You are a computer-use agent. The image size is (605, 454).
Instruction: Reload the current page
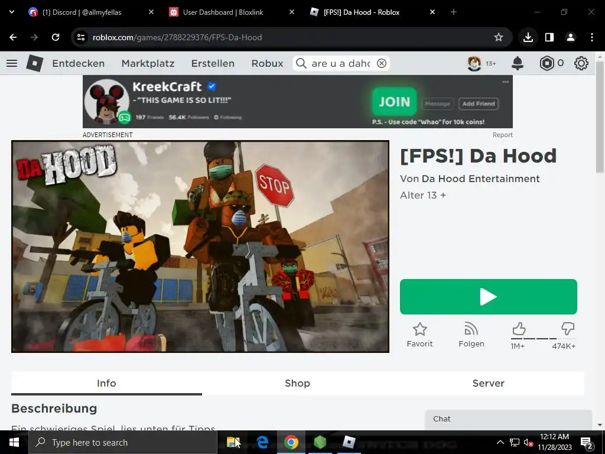[x=56, y=37]
